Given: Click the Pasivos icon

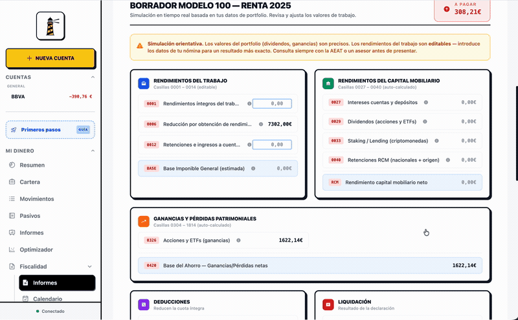Looking at the screenshot, I should click(12, 216).
